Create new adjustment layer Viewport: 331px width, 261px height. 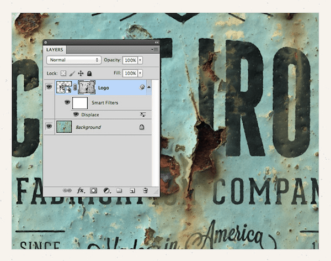106,190
